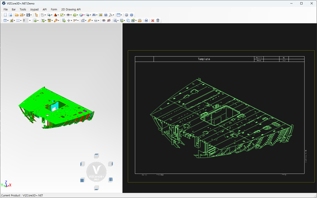The image size is (317, 198).
Task: Click the text annotation icon
Action: click(75, 20)
